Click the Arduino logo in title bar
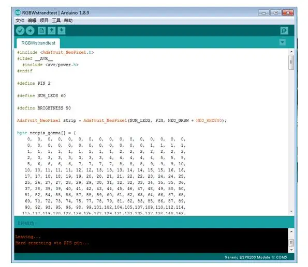The image size is (308, 267). (18, 13)
